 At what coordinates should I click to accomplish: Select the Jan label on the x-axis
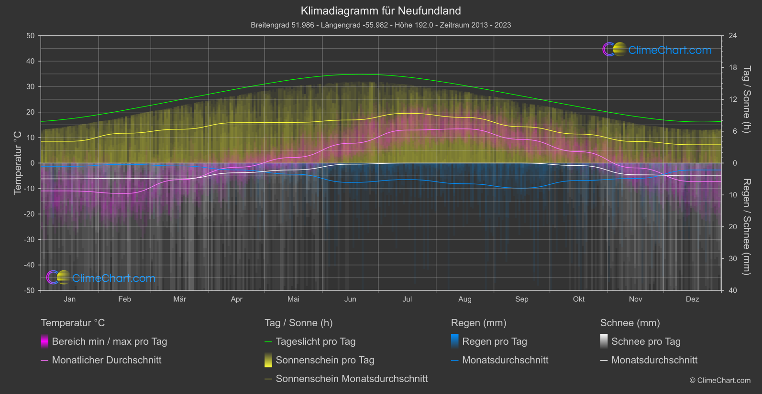pos(70,299)
